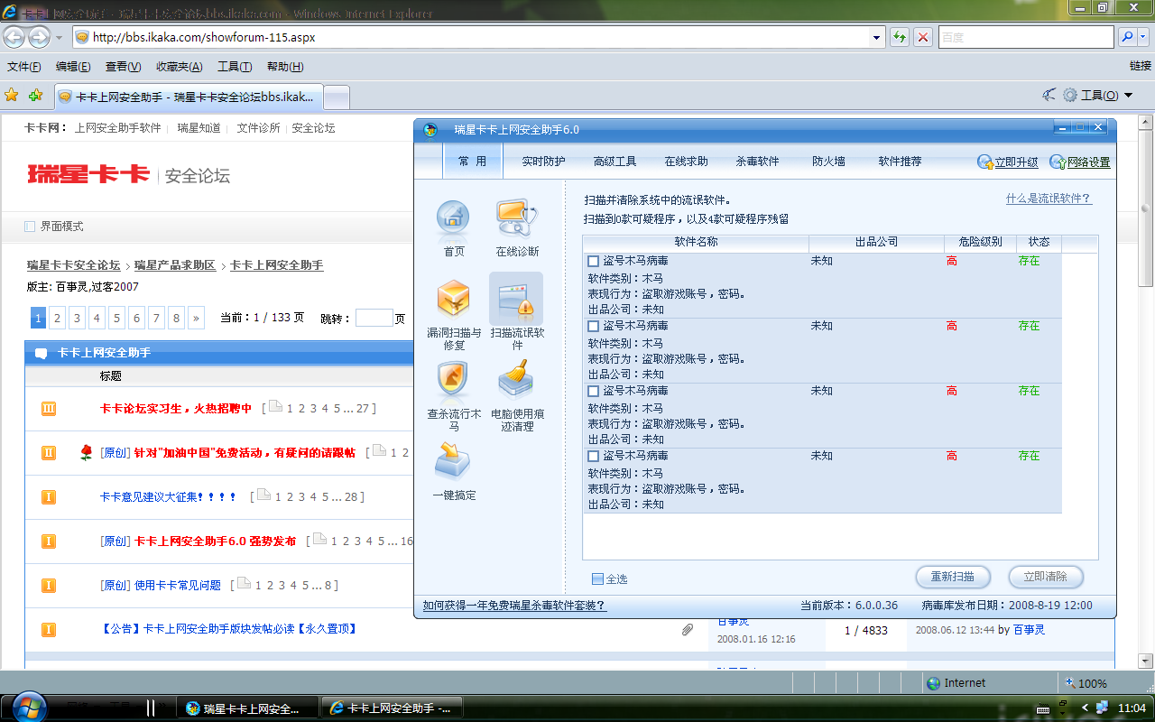The image size is (1155, 722).
Task: Switch to the 实时防护 tab
Action: tap(543, 162)
